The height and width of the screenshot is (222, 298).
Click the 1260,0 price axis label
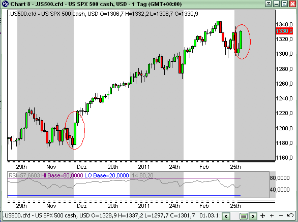[x=284, y=84]
